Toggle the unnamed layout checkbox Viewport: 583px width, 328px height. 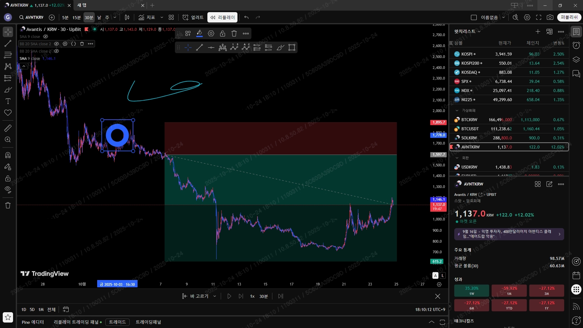click(474, 17)
